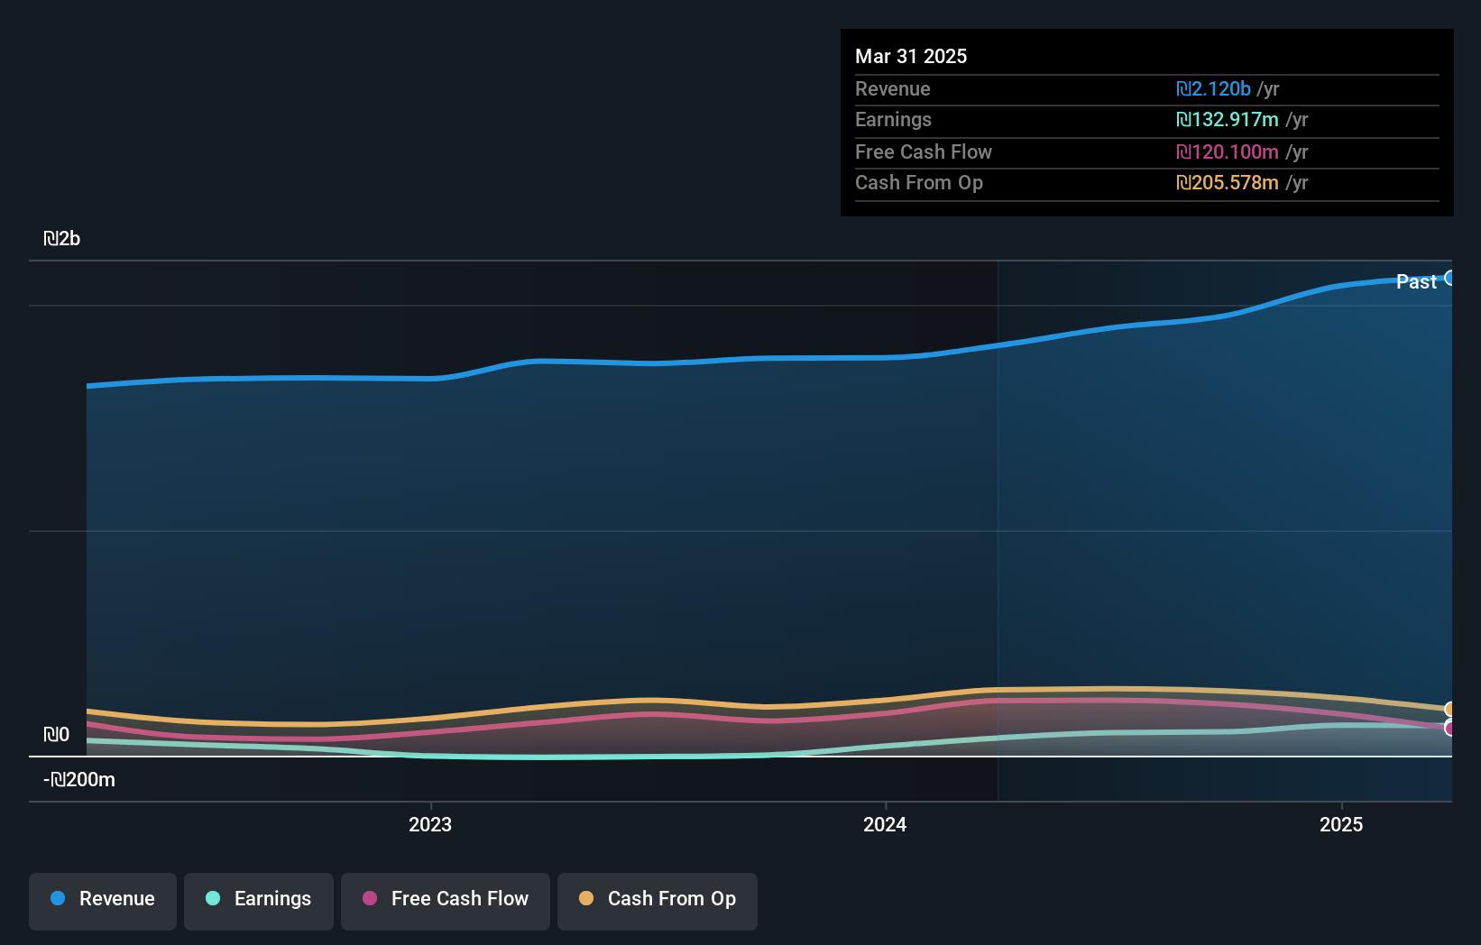Image resolution: width=1481 pixels, height=945 pixels.
Task: Click the ₪132.917m earnings value
Action: pyautogui.click(x=1228, y=119)
